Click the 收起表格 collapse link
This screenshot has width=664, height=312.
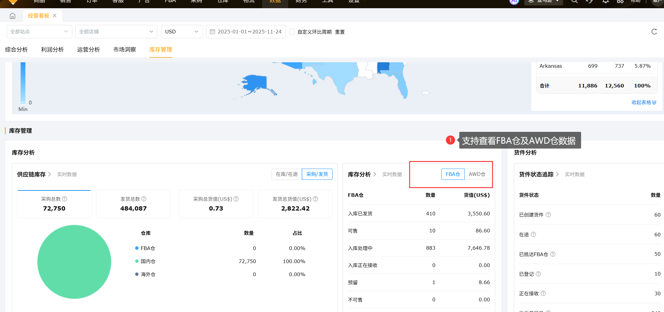pos(644,102)
